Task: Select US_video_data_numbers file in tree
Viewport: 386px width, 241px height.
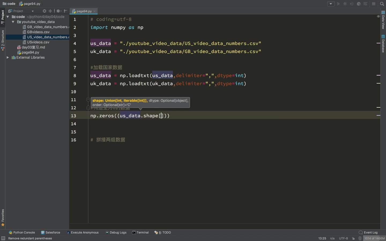Action: coord(46,37)
